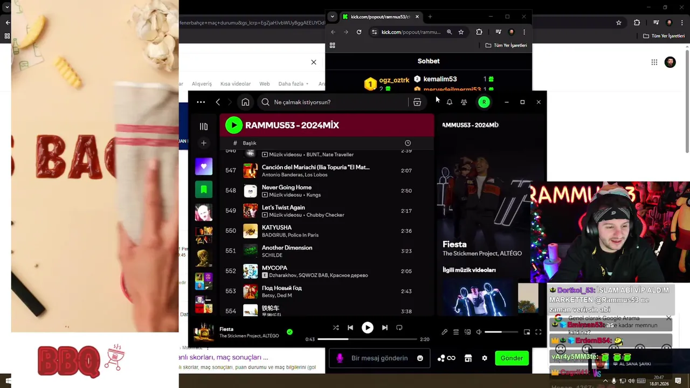
Task: Expand Google 'Daha fazla' dropdown
Action: [x=293, y=84]
